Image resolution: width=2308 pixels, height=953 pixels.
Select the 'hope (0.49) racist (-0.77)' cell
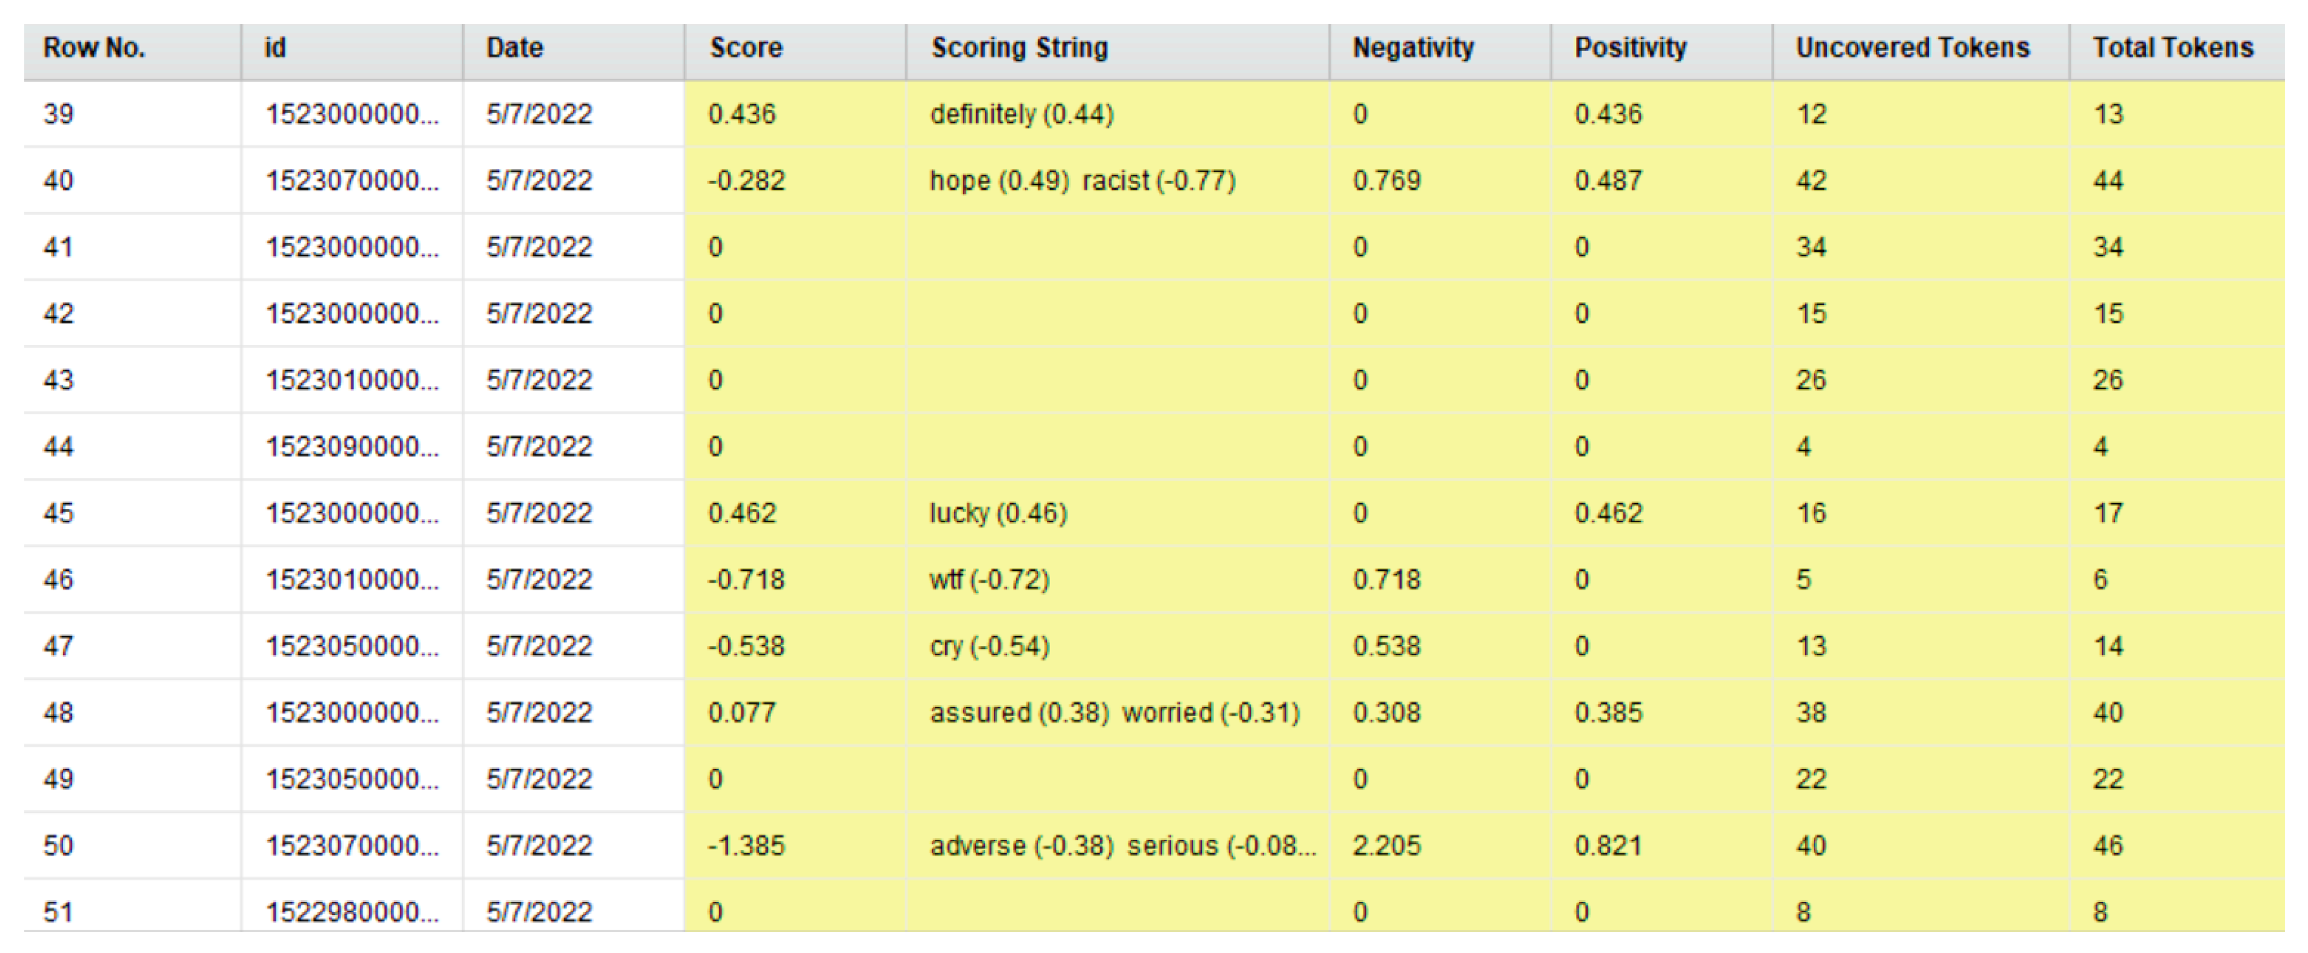1082,181
